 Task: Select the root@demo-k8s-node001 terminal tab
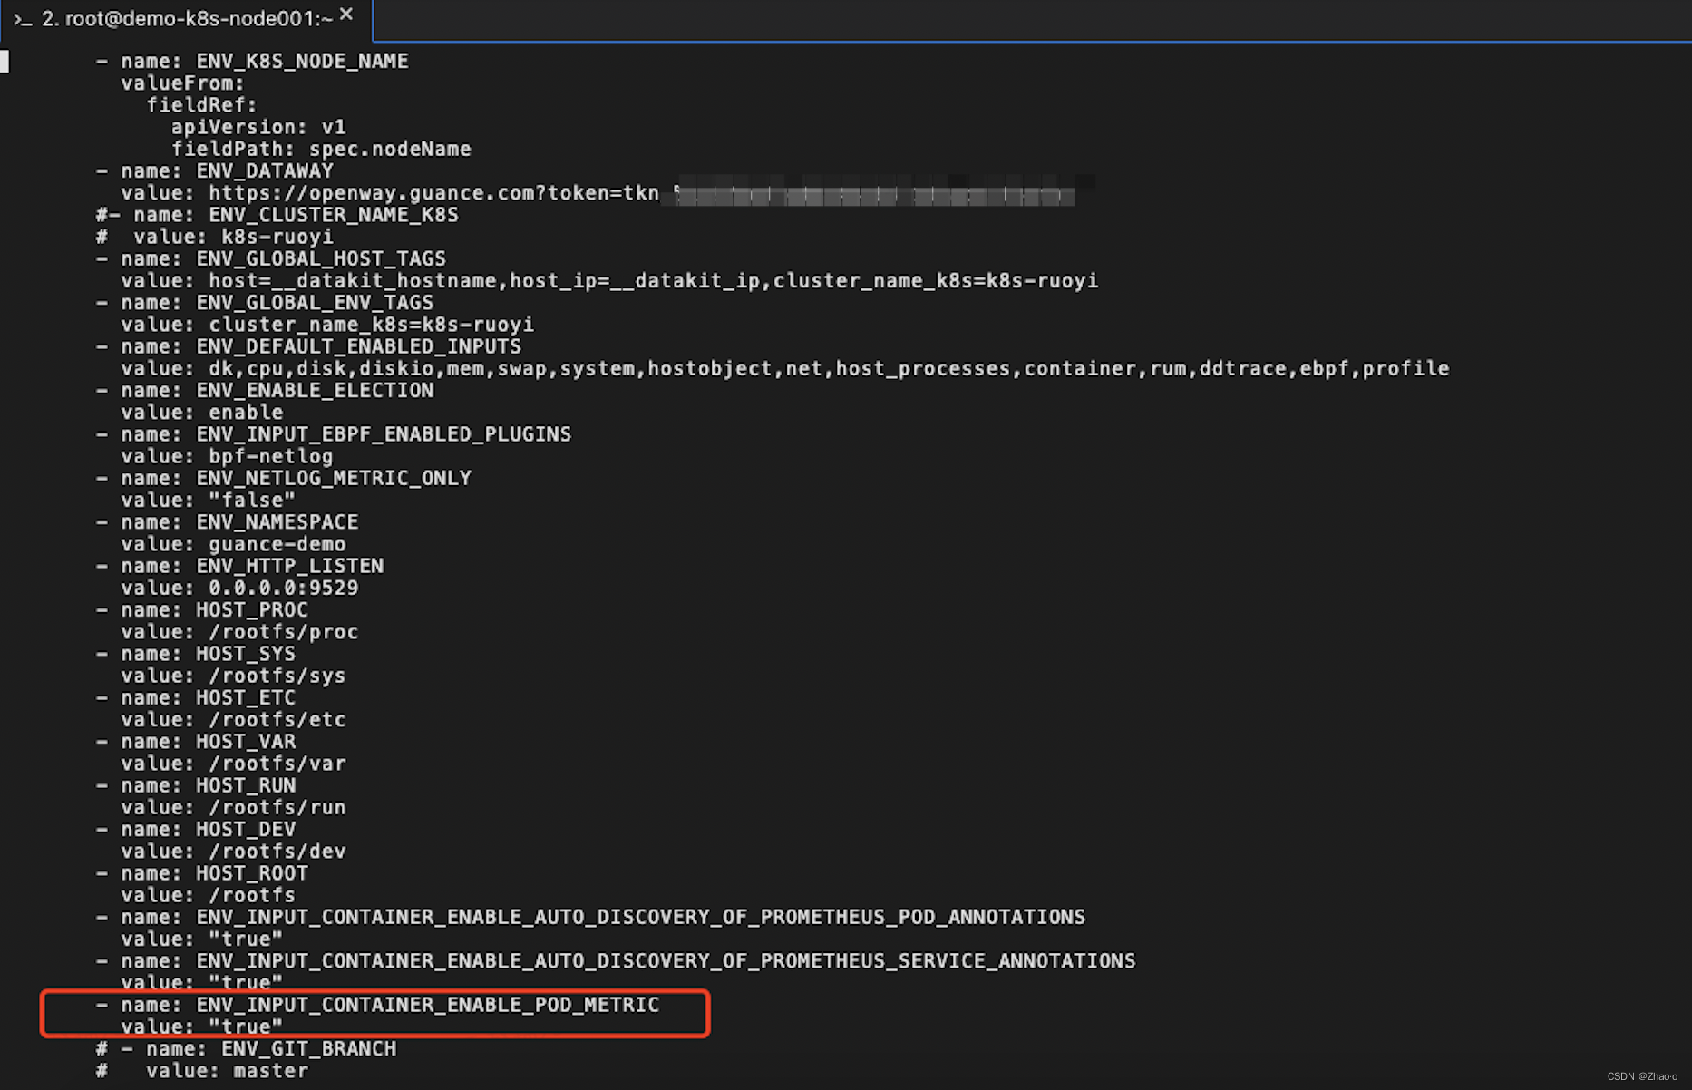tap(186, 18)
